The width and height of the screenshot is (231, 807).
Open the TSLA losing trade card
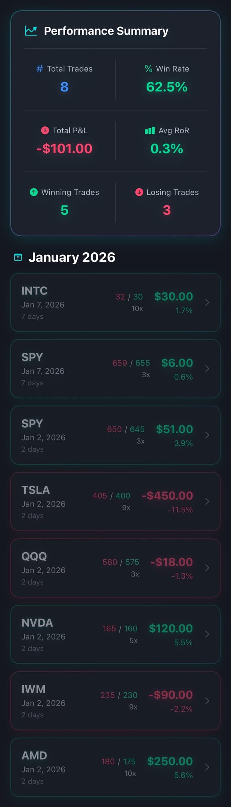pyautogui.click(x=115, y=502)
